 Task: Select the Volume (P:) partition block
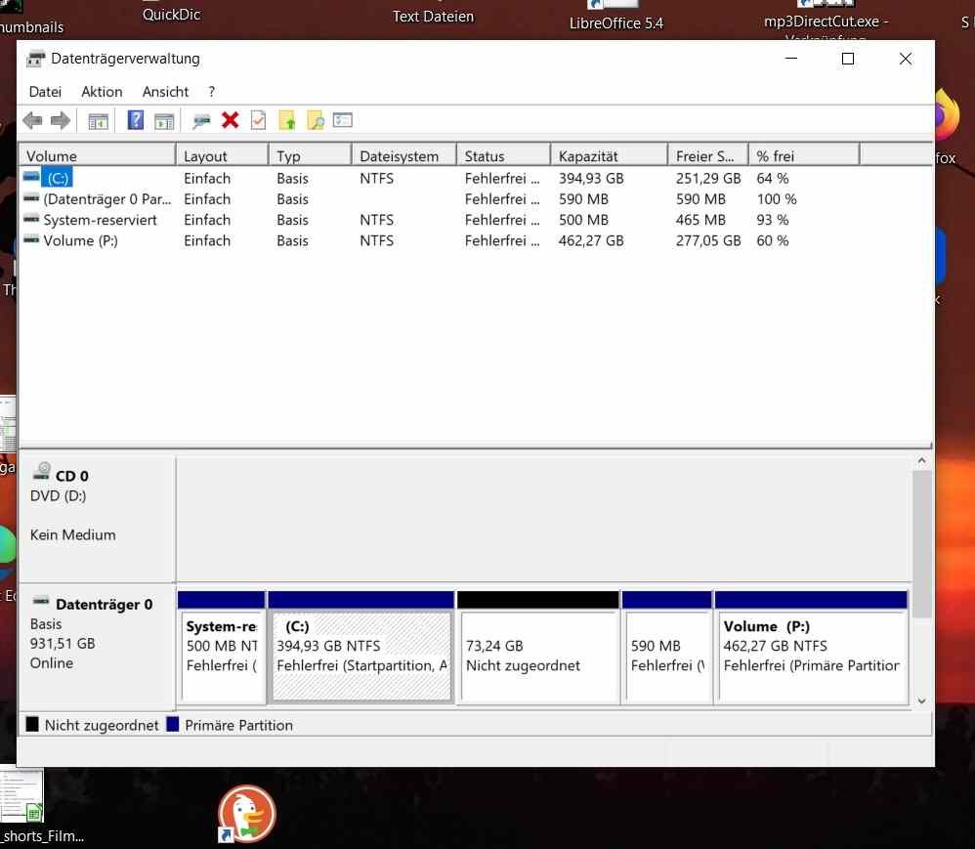pyautogui.click(x=811, y=655)
